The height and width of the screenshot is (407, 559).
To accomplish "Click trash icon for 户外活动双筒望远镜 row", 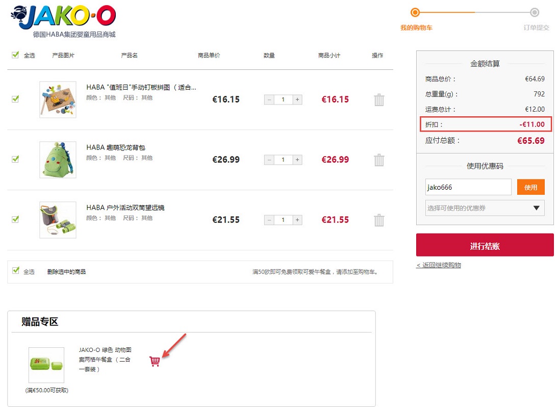I will pyautogui.click(x=379, y=220).
